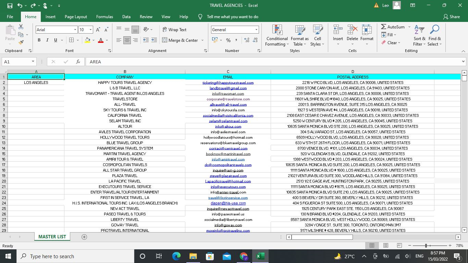The image size is (468, 263).
Task: Expand the AutoSum dropdown arrow
Action: point(409,27)
